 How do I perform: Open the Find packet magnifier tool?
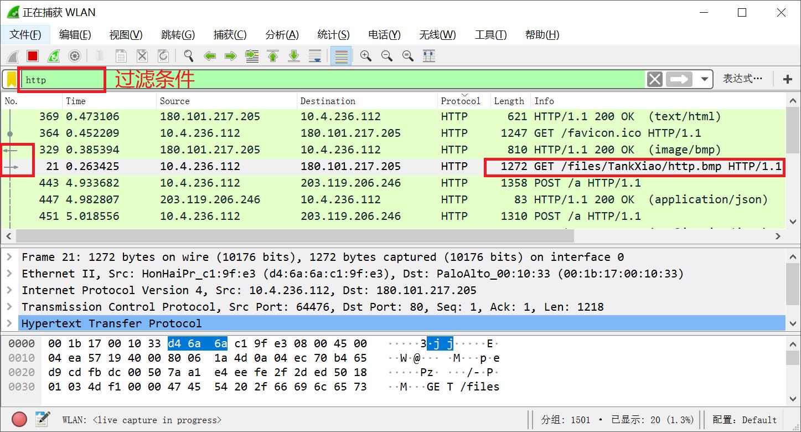click(x=189, y=55)
